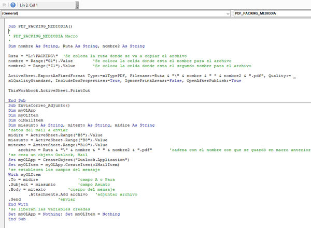The width and height of the screenshot is (311, 228).
Task: Click the With myOLItem statement
Action: pyautogui.click(x=24, y=174)
